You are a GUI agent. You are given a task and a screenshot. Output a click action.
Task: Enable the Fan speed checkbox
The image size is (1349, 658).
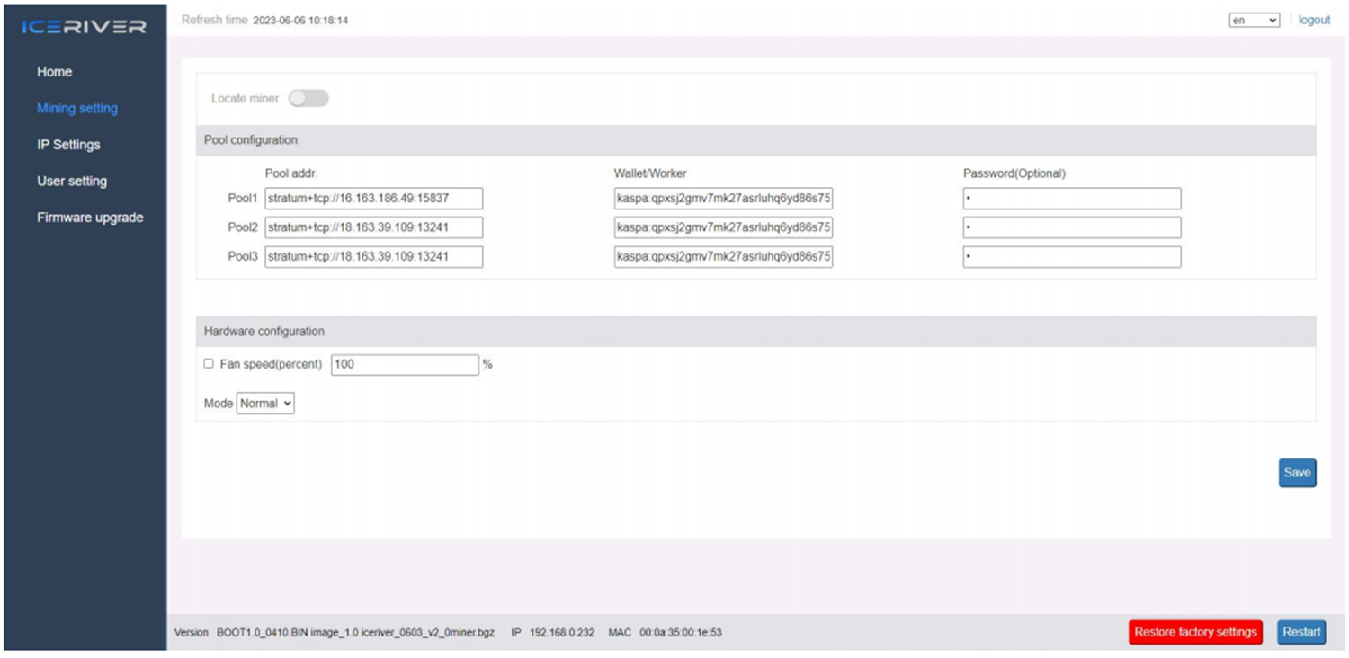(209, 364)
